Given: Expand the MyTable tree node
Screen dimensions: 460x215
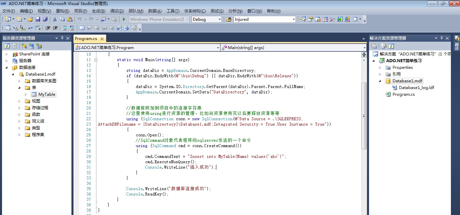Looking at the screenshot, I should click(x=26, y=94).
